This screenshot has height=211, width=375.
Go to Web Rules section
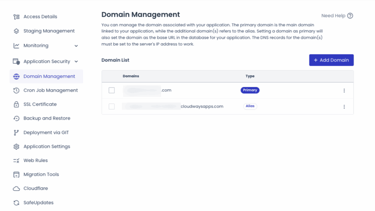[36, 161]
